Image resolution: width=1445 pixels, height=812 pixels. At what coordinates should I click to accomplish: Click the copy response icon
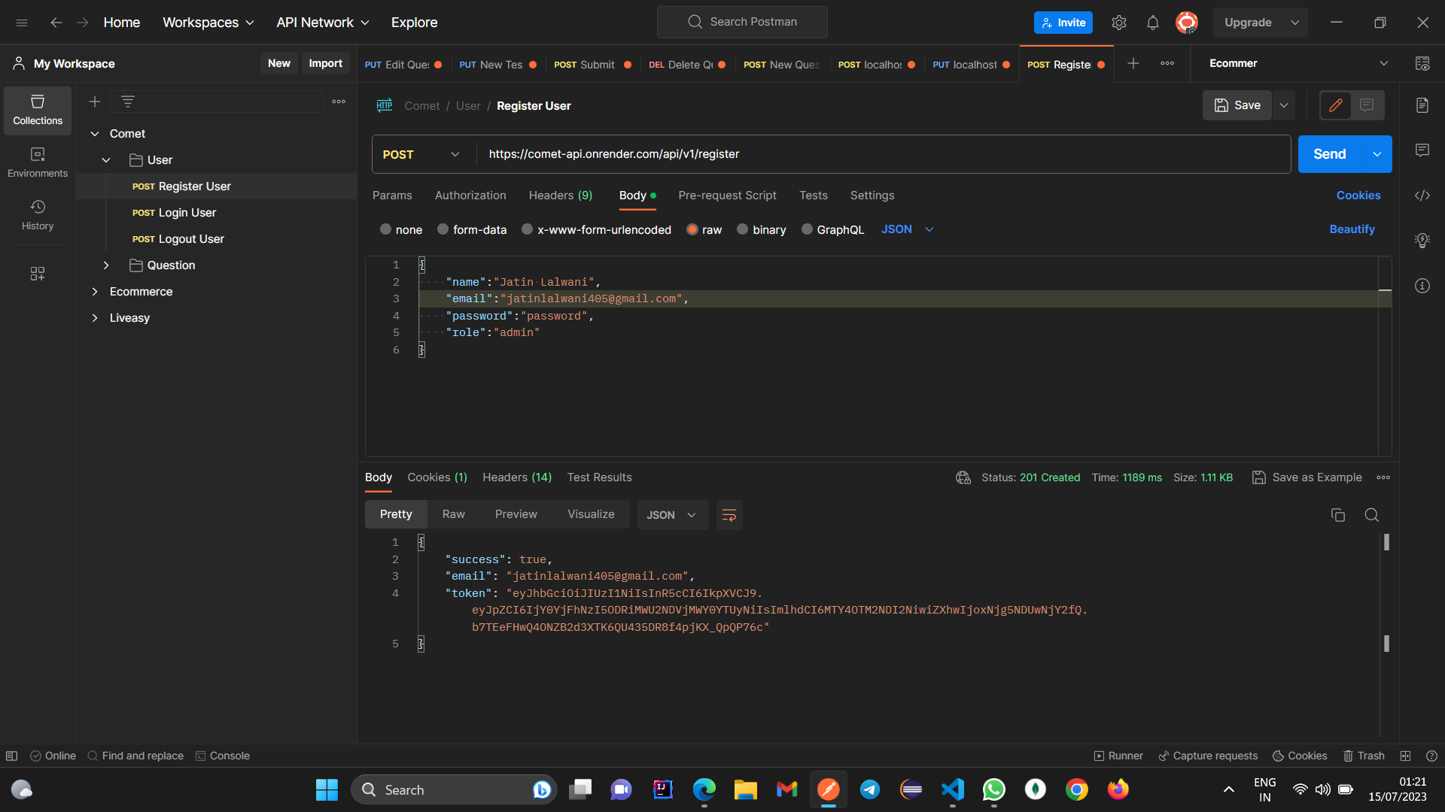(x=1337, y=515)
